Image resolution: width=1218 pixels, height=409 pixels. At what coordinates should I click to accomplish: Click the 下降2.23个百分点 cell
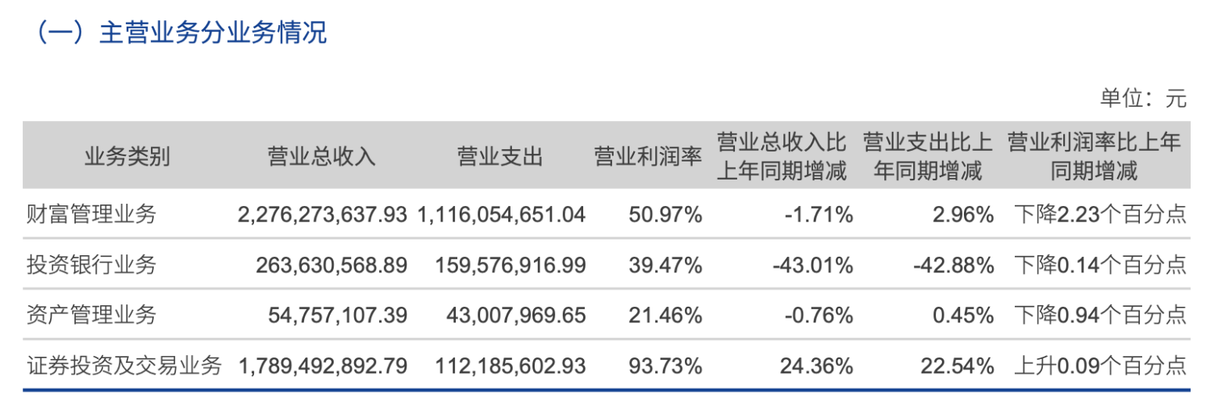1101,215
